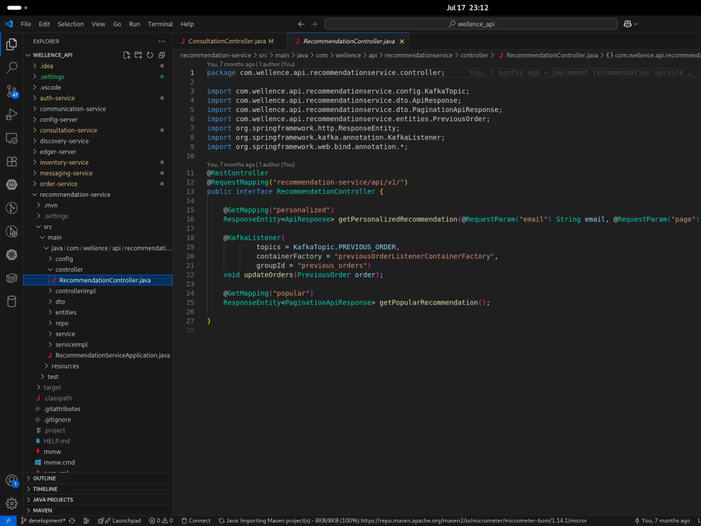The height and width of the screenshot is (526, 701).
Task: Open the Search view in activity bar
Action: click(x=12, y=67)
